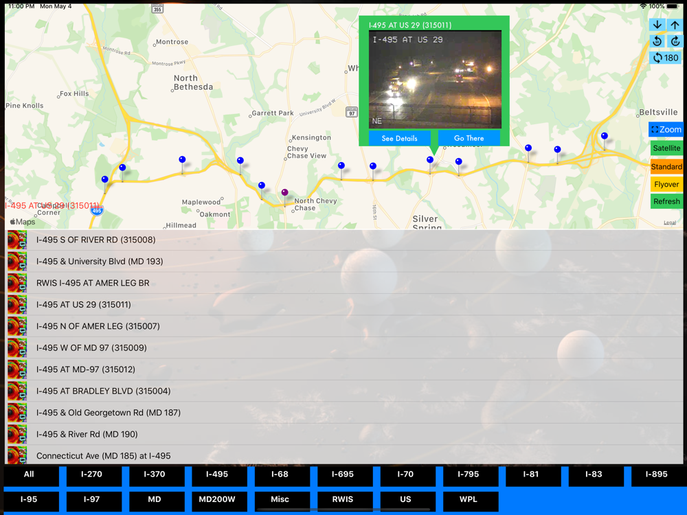Open camera row 'RWIS I-495 AT AMER LEG BR'
Image resolution: width=687 pixels, height=515 pixels.
pyautogui.click(x=344, y=283)
